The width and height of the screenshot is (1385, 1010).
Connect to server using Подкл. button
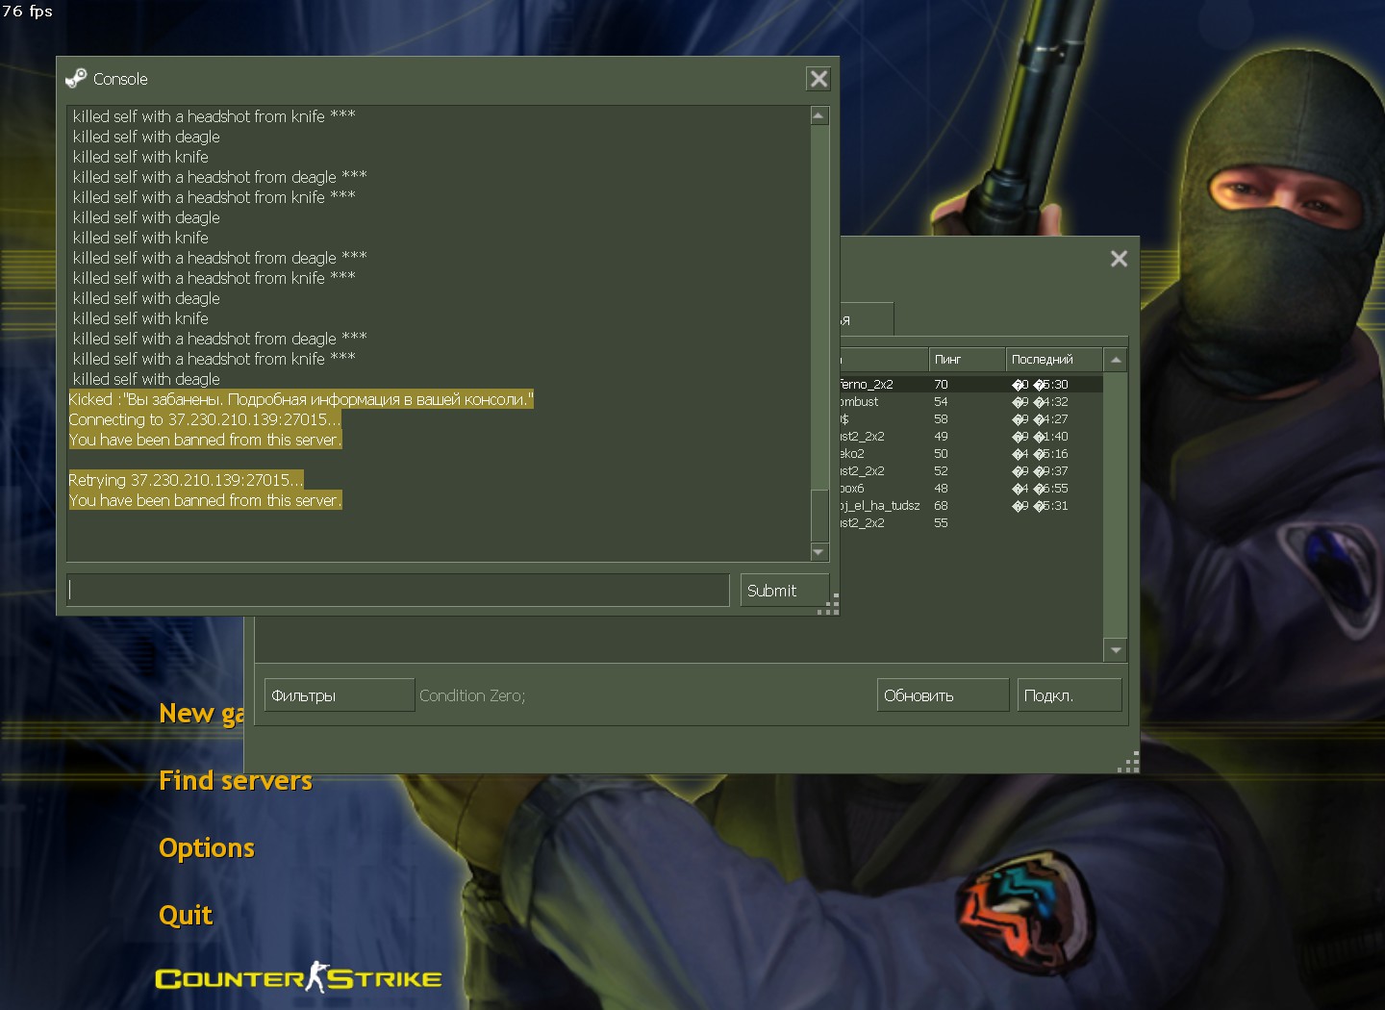pyautogui.click(x=1069, y=695)
